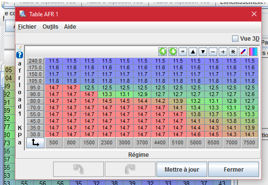This screenshot has height=185, width=268.
Task: Click the minus decrement toolbar button
Action: coord(213,52)
